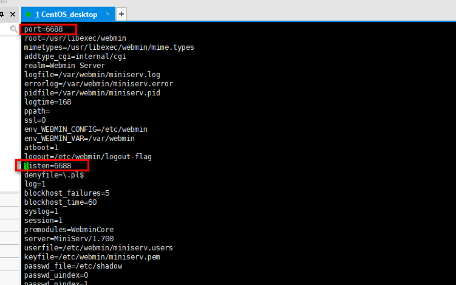Click the magnifier search icon in side panel
This screenshot has height=285, width=456.
13,29
